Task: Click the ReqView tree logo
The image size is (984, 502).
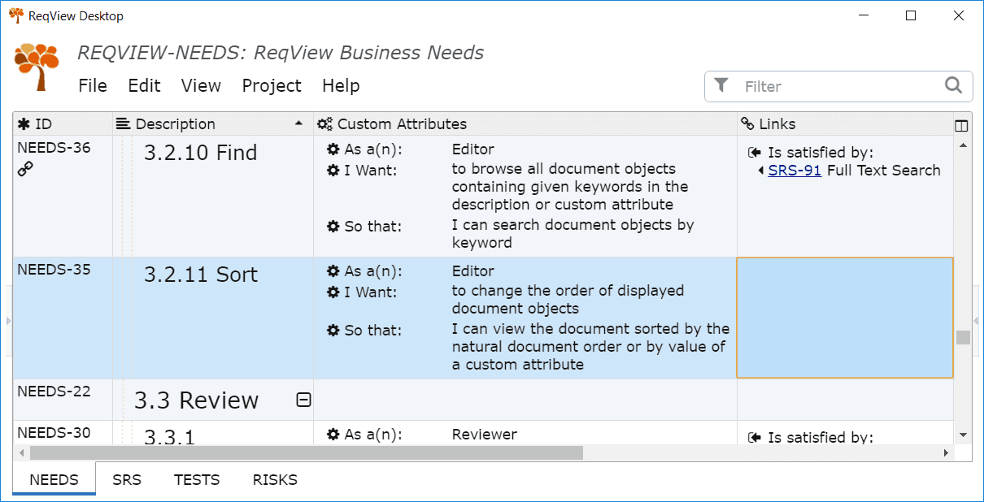Action: tap(37, 67)
